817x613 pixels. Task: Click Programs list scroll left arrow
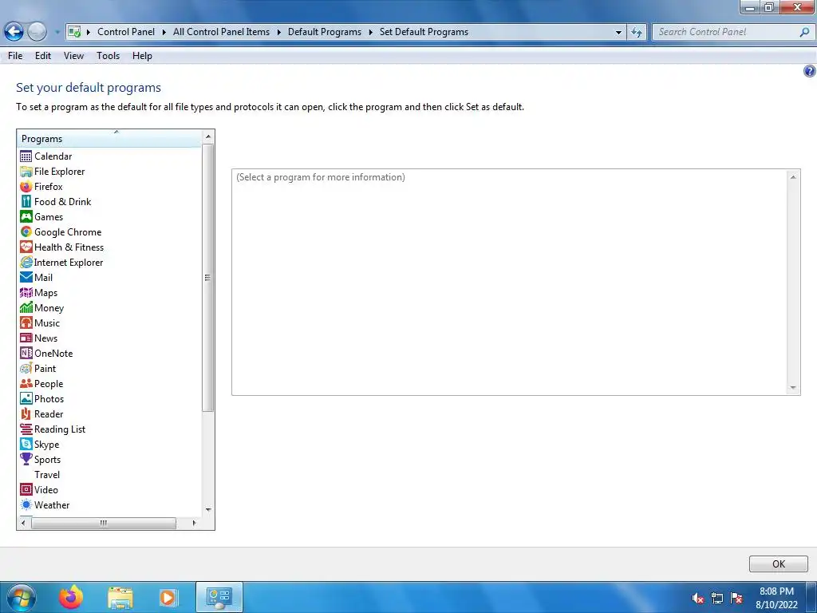pos(23,523)
